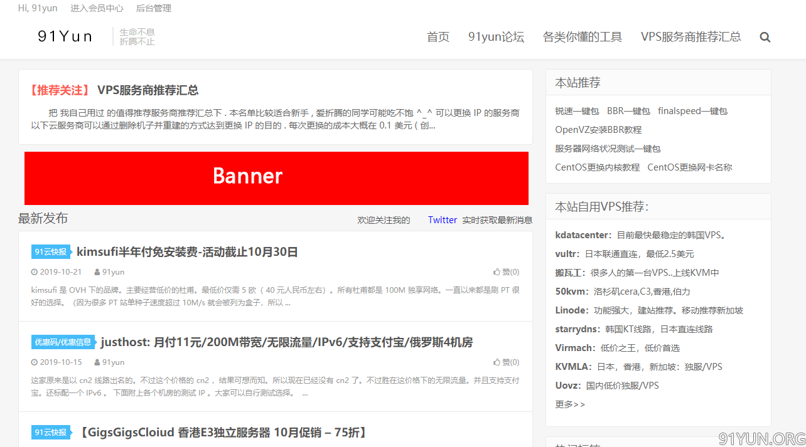Open the GigsGigsCloiud 香港E3独立服务器 post title
This screenshot has height=447, width=806.
pos(223,433)
